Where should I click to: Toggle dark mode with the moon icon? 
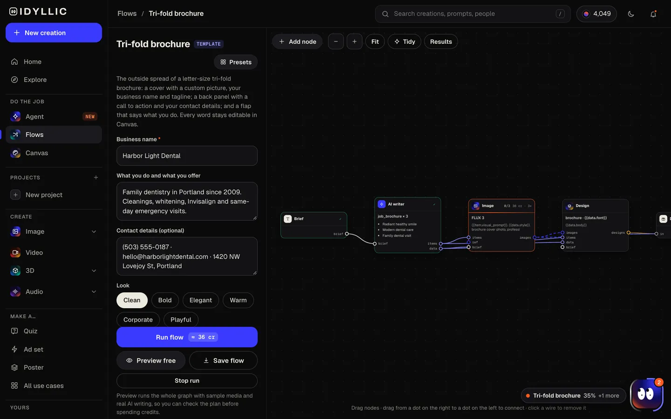point(631,14)
